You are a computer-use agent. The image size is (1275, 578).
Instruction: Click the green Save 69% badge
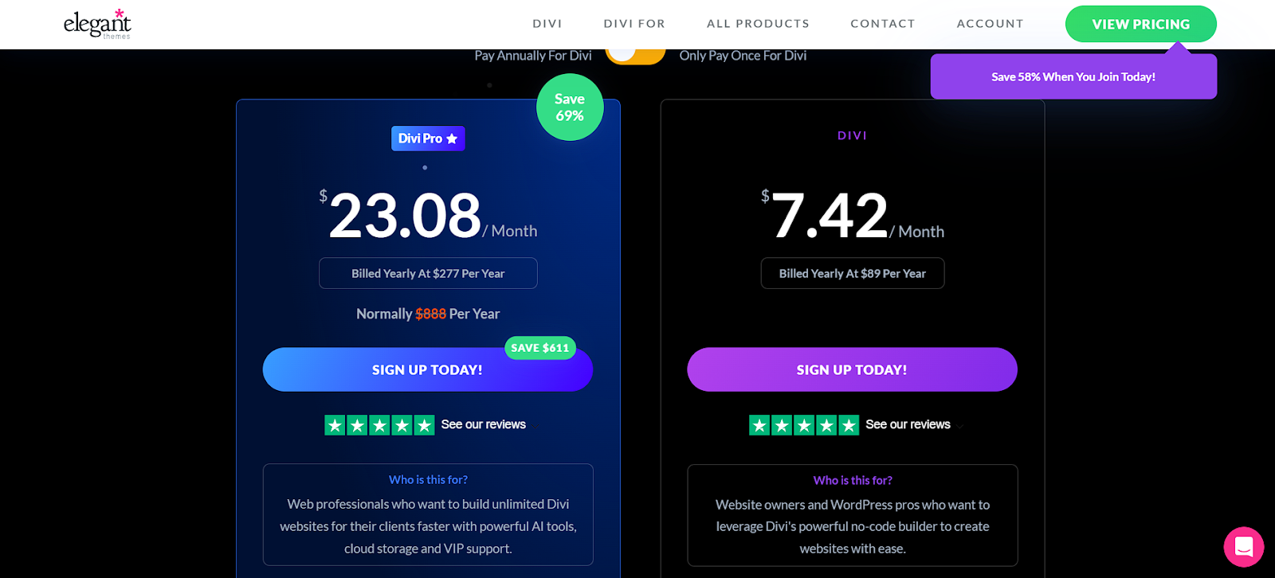[570, 107]
